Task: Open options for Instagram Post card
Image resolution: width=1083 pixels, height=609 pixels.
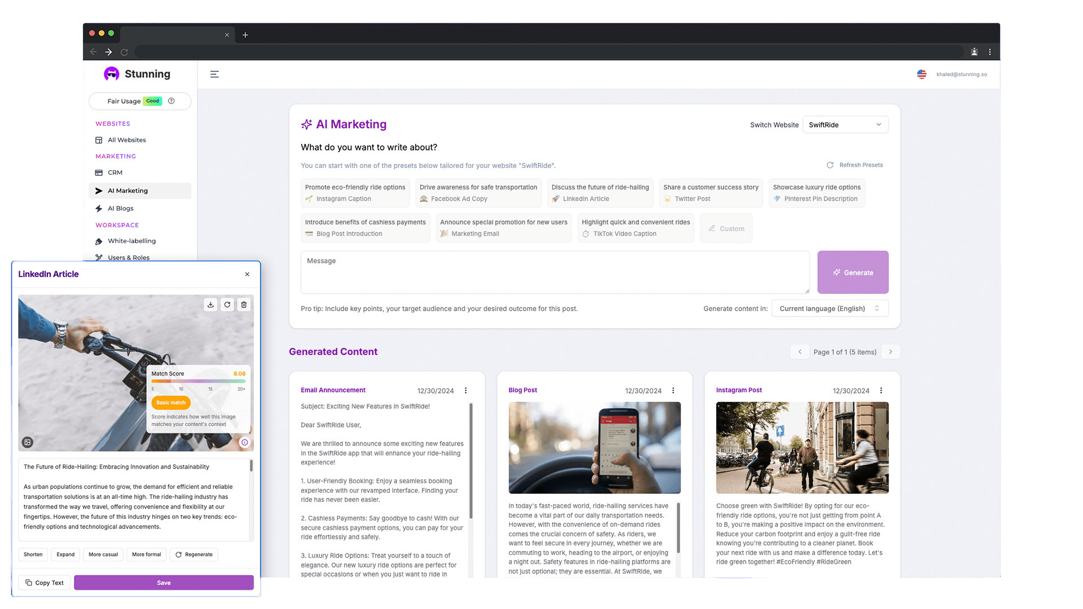Action: pyautogui.click(x=881, y=390)
